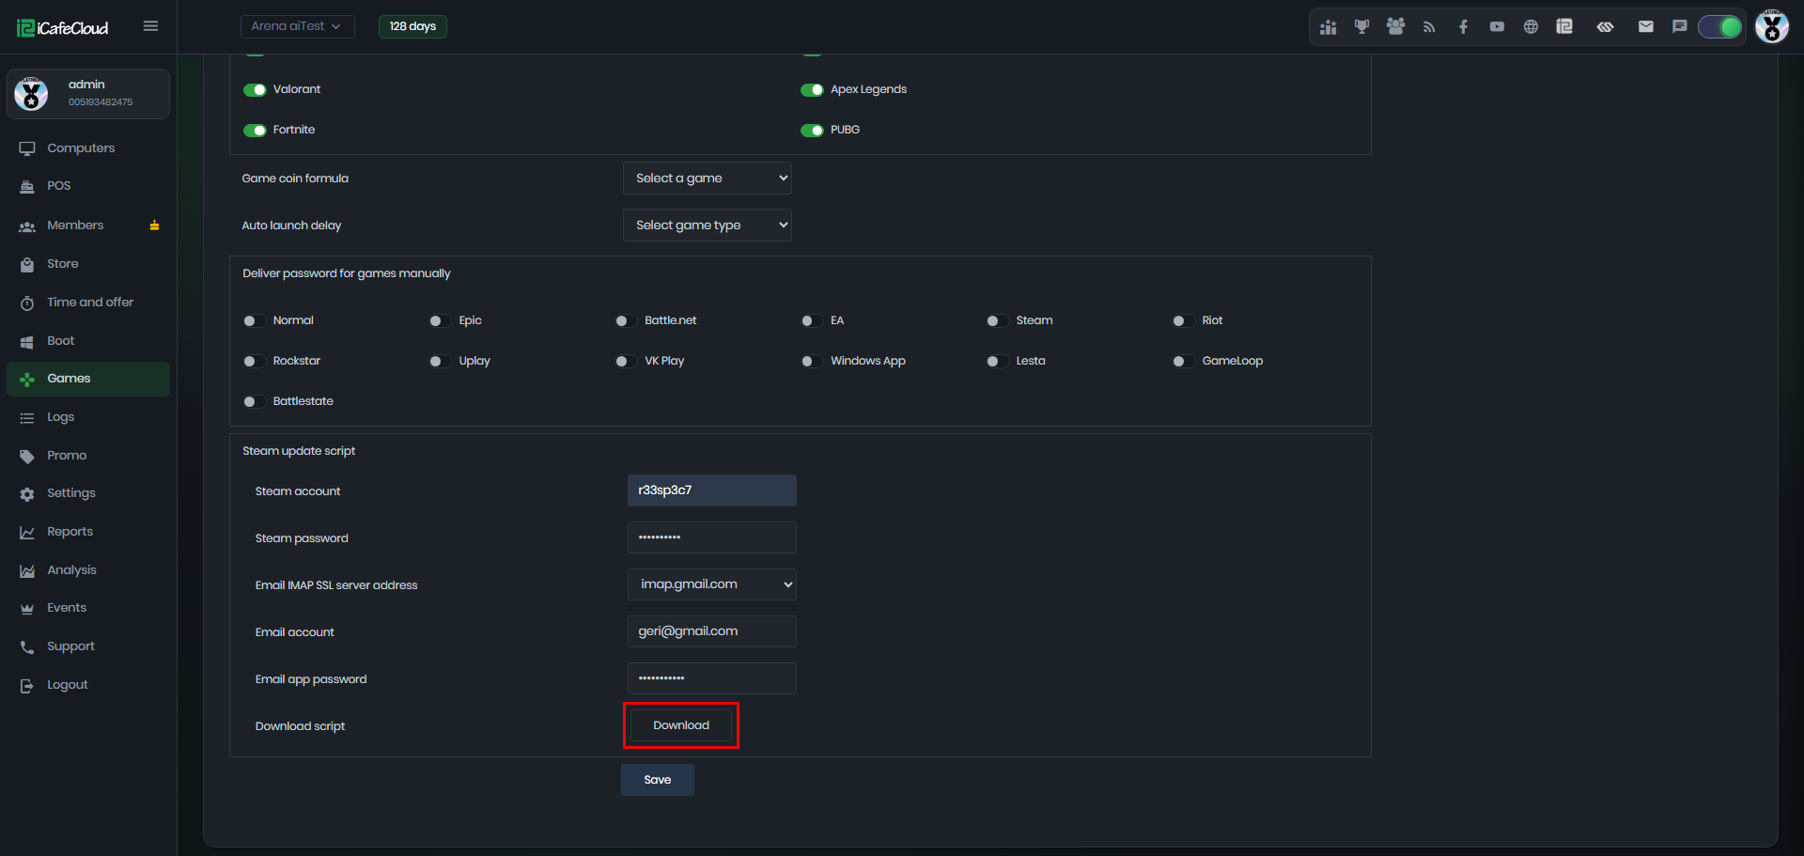The image size is (1804, 856).
Task: Open Boot in the sidebar
Action: 88,341
